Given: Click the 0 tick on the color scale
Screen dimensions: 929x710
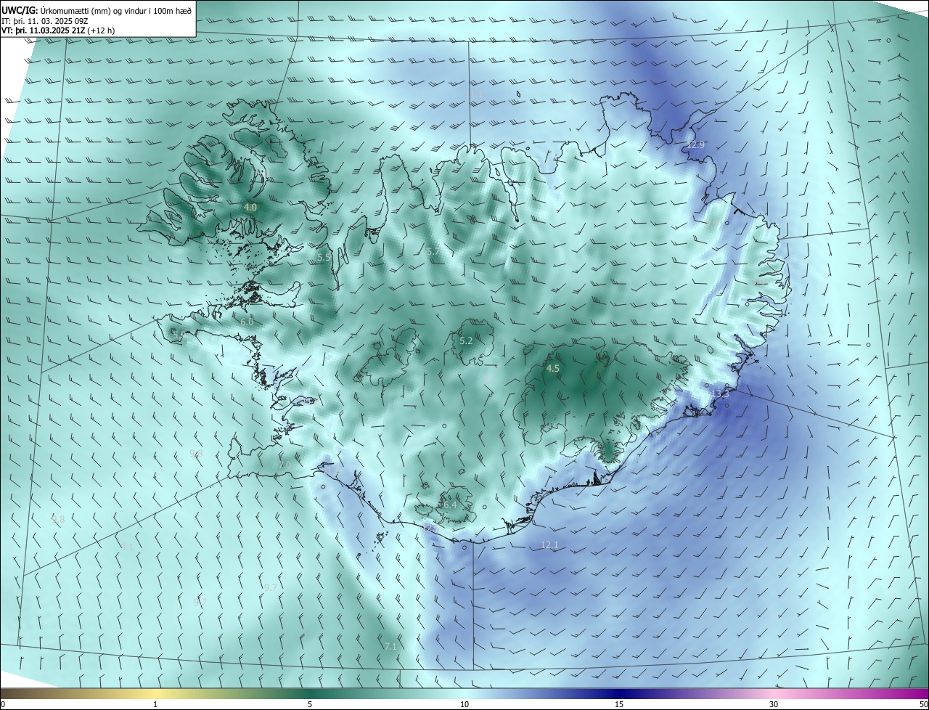Looking at the screenshot, I should point(3,704).
